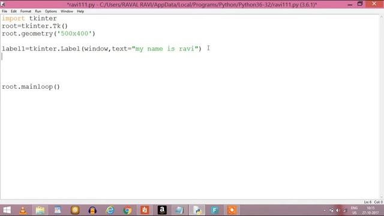Open Amazon app from taskbar
384x216 pixels.
(x=162, y=210)
